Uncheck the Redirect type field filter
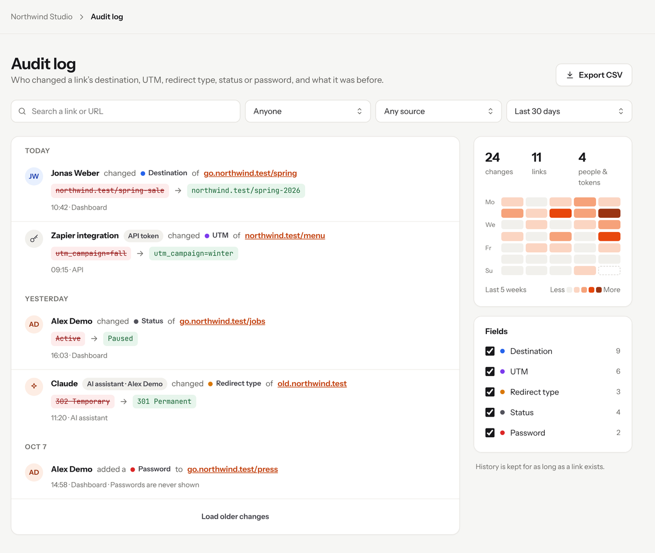This screenshot has height=553, width=655. click(490, 392)
